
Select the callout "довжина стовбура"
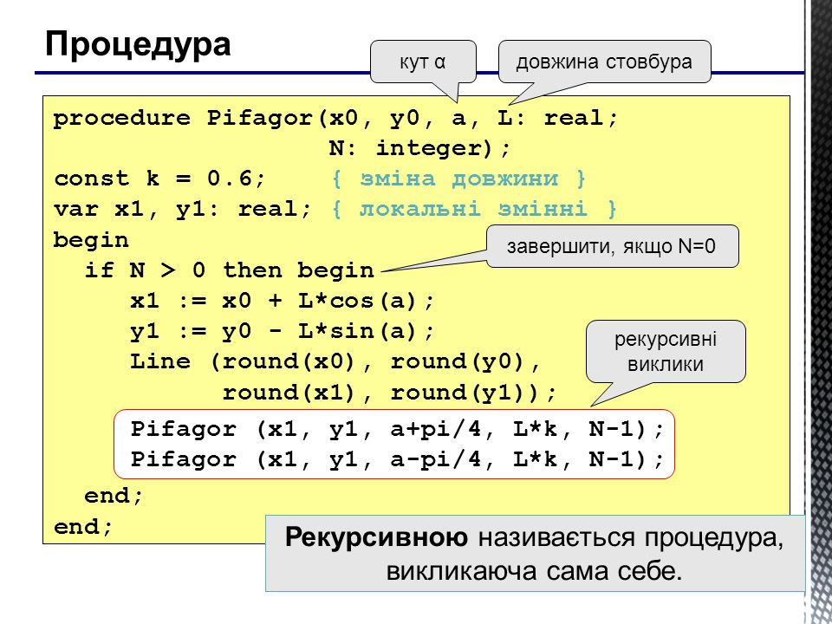(604, 62)
